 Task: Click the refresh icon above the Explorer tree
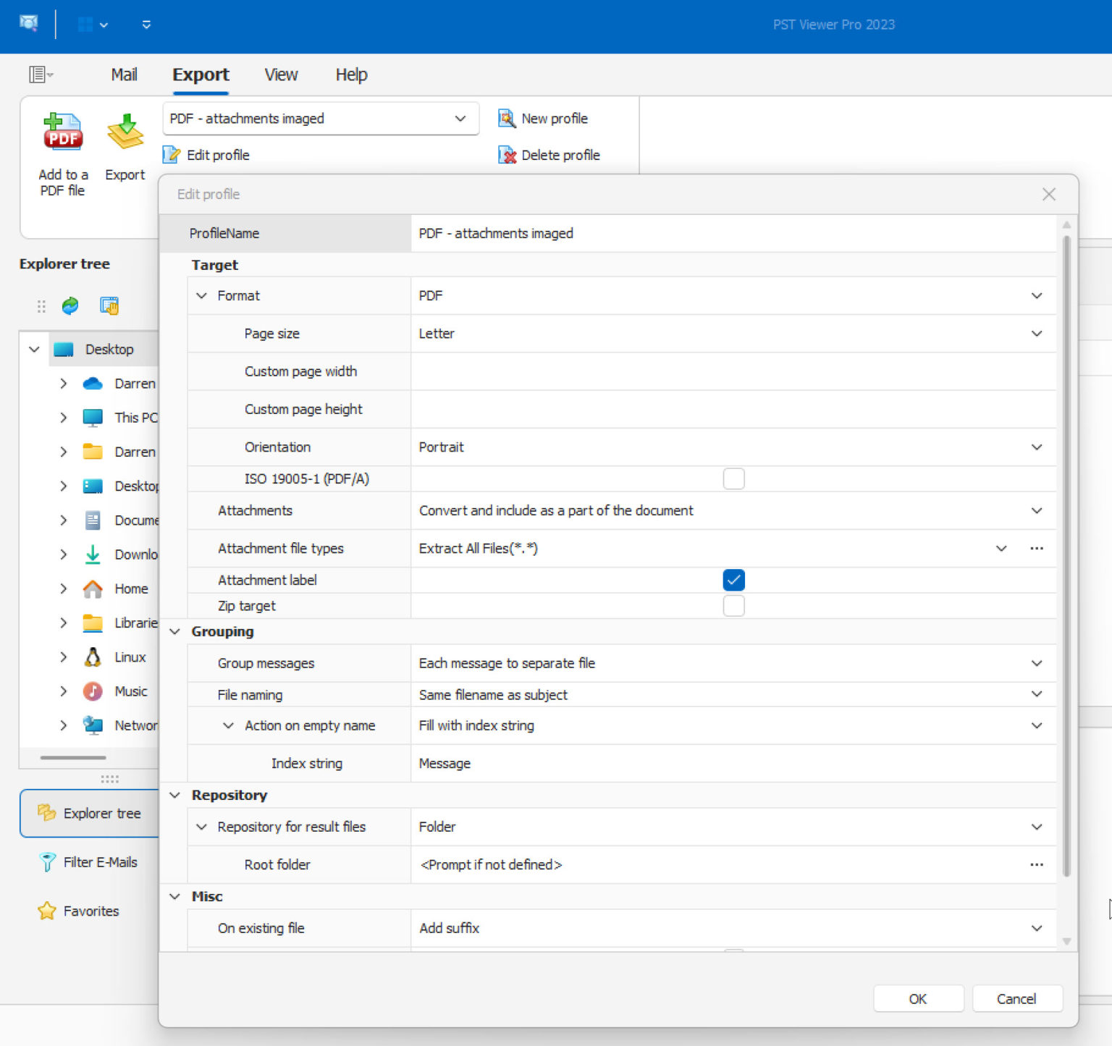tap(69, 305)
